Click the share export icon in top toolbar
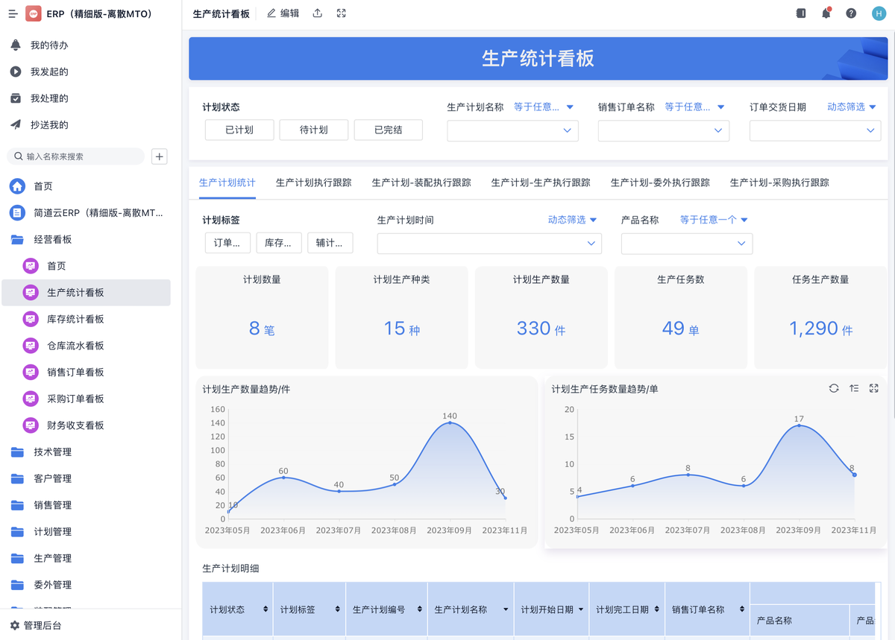Image resolution: width=895 pixels, height=640 pixels. [x=318, y=13]
